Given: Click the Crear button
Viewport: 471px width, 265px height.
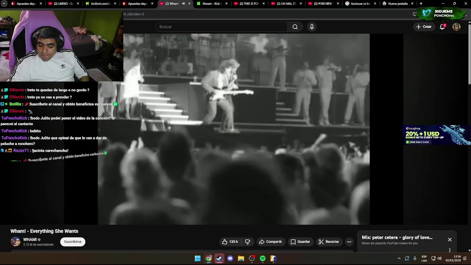Looking at the screenshot, I should [x=424, y=27].
